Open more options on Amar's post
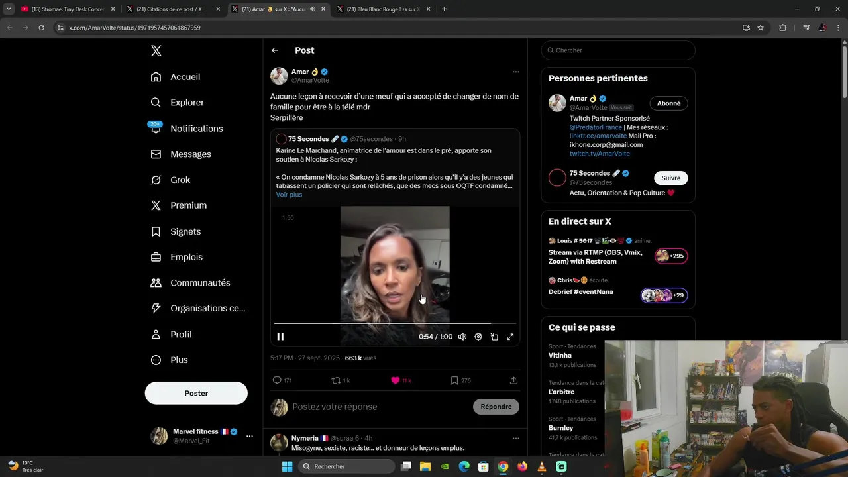 click(x=515, y=72)
